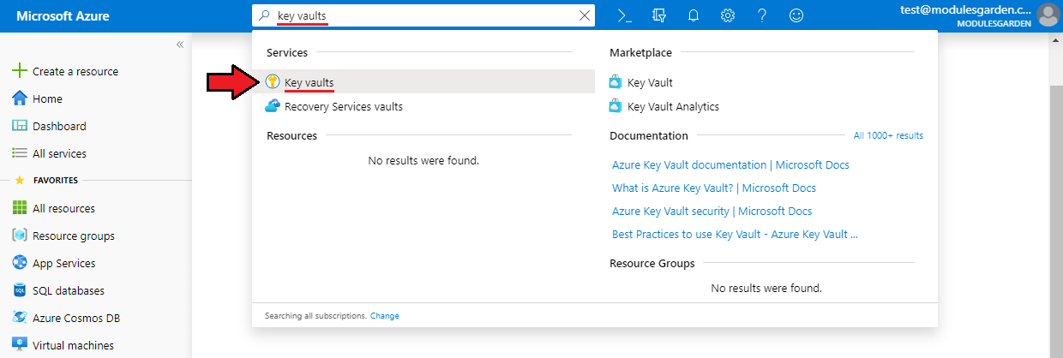The width and height of the screenshot is (1063, 358).
Task: Click the Key Vault marketplace bag icon
Action: (x=615, y=82)
